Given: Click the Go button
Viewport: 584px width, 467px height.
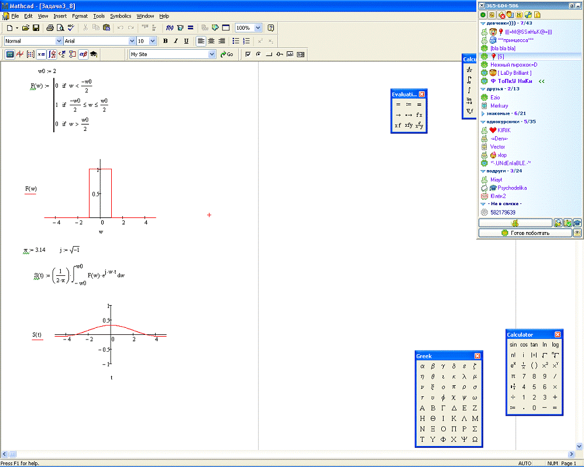Looking at the screenshot, I should 226,54.
